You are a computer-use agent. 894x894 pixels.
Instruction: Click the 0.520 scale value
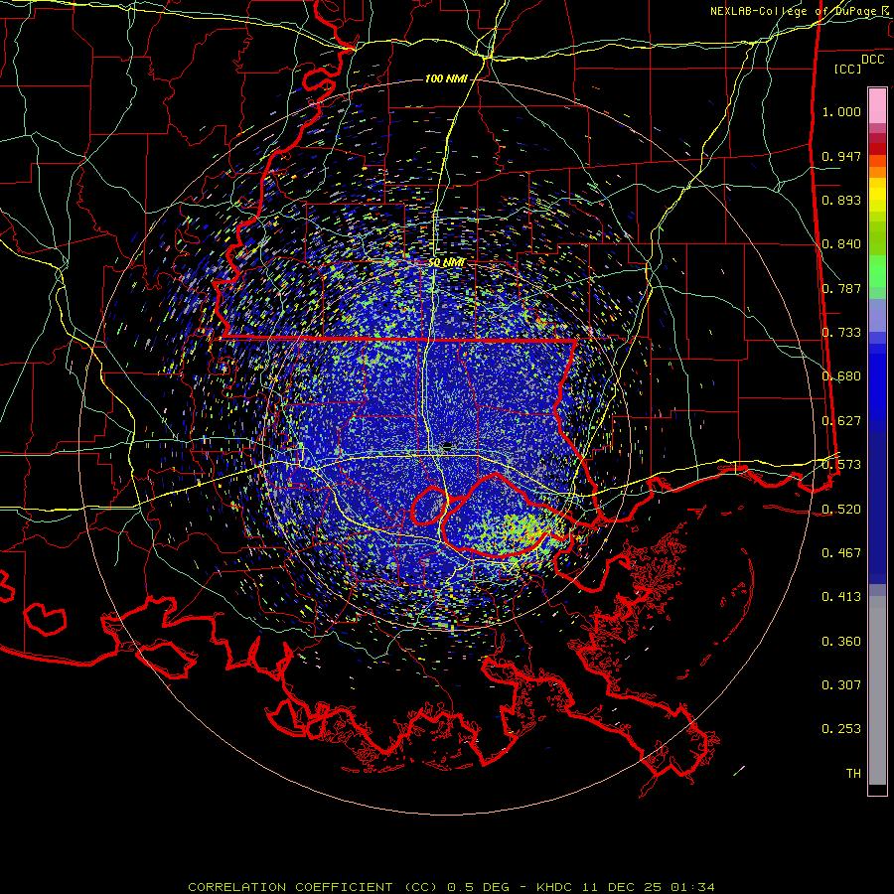coord(841,510)
